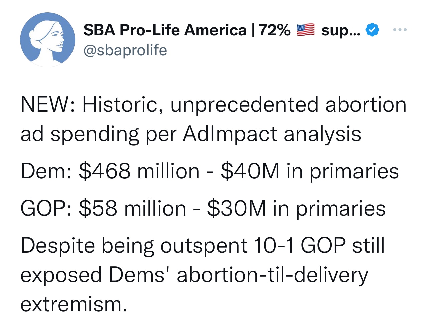The width and height of the screenshot is (429, 333).
Task: Open the @sbaprolife profile link
Action: [125, 50]
